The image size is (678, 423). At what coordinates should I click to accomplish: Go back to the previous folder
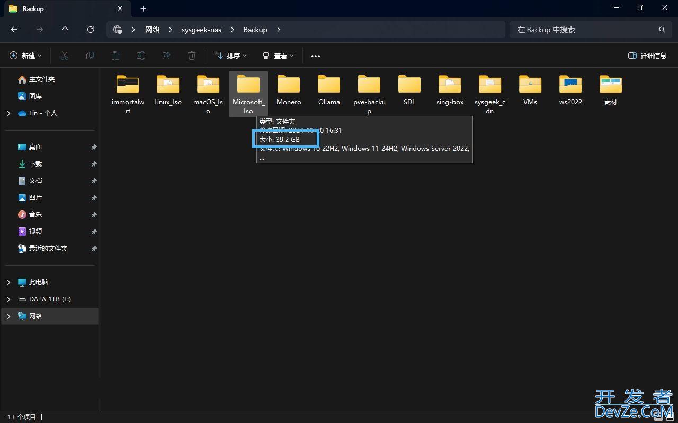[x=14, y=30]
